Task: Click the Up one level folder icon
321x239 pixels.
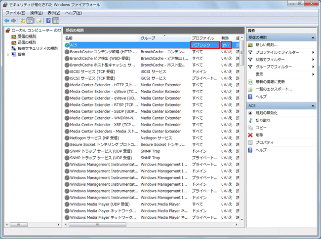Action: (x=23, y=21)
